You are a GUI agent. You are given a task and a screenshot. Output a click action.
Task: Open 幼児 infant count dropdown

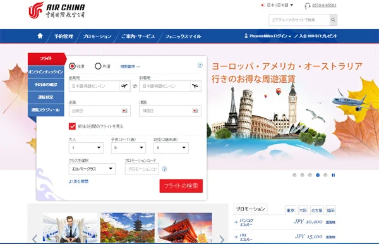pos(171,148)
